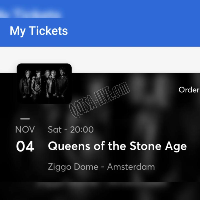Tap the word Tickets in the header
This screenshot has width=200, height=200.
[x=48, y=30]
